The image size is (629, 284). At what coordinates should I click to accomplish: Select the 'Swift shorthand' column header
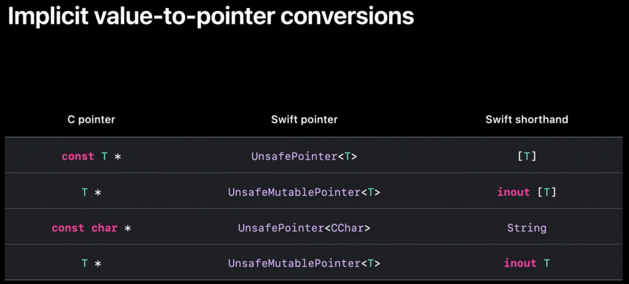tap(526, 120)
